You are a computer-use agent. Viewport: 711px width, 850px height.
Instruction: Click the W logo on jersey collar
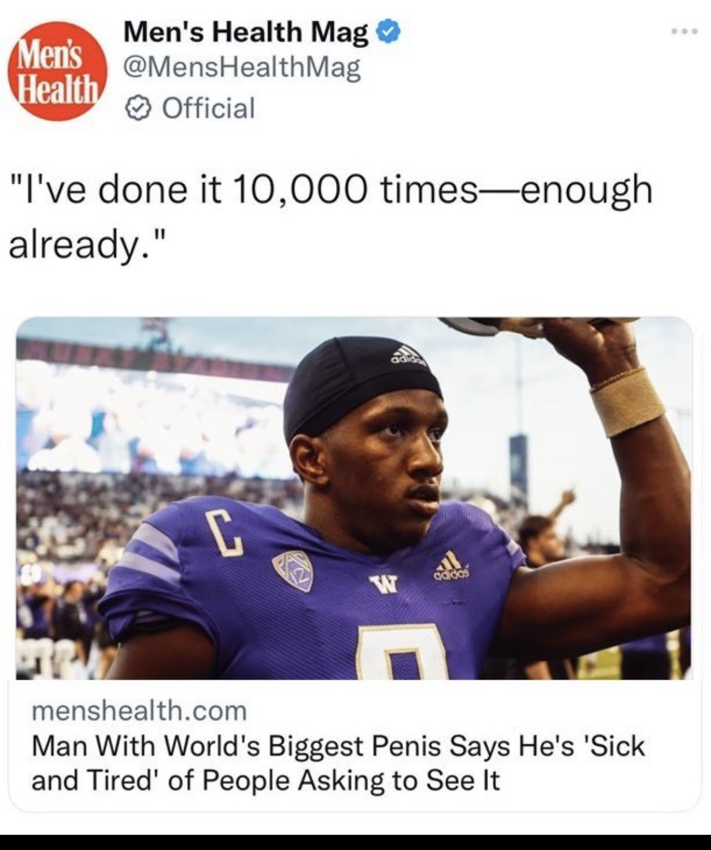tap(385, 585)
